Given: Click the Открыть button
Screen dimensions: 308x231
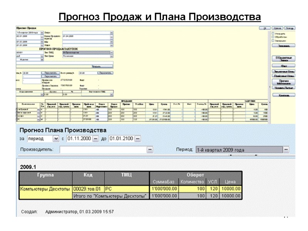Looking at the screenshot, I should click(x=102, y=66).
